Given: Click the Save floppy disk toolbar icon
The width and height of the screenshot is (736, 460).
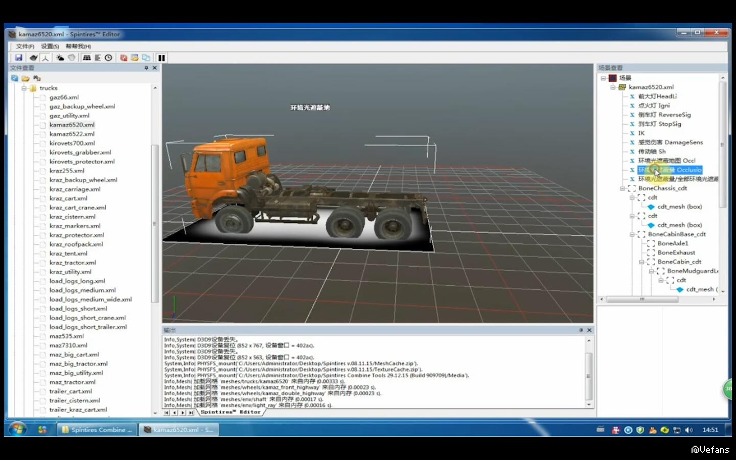Looking at the screenshot, I should point(18,58).
